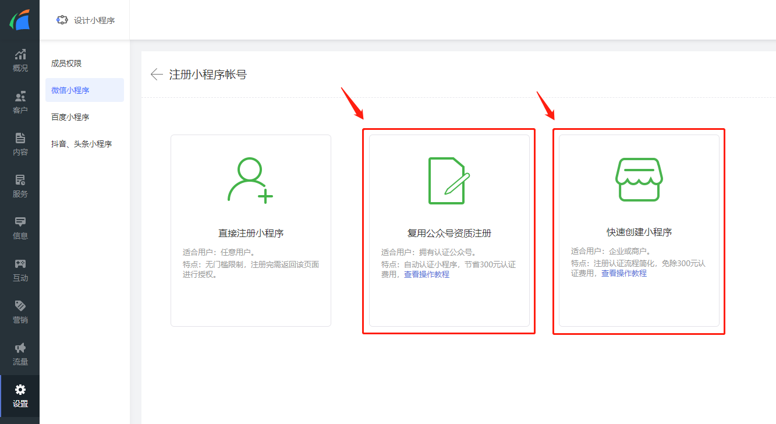Select 抖音、头条小程序 in the settings menu

[x=84, y=144]
